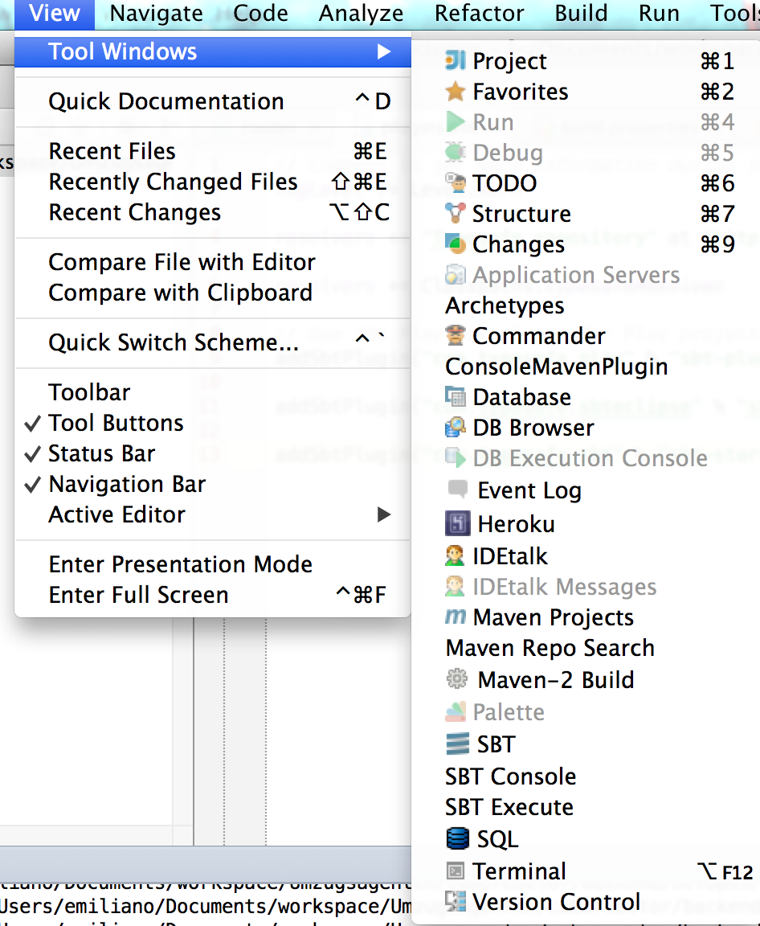Click the Heroku icon in submenu

(457, 524)
